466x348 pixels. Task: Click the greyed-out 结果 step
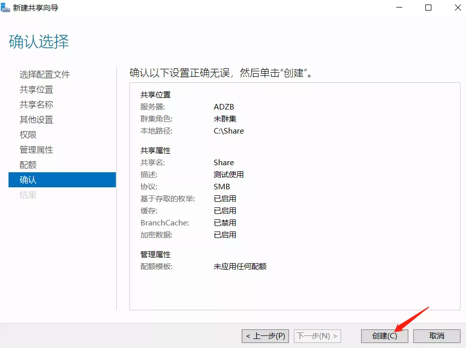[x=28, y=195]
